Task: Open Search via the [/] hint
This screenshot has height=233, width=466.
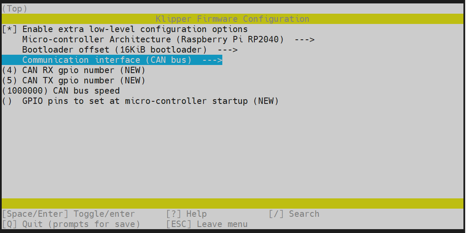Action: tap(294, 214)
